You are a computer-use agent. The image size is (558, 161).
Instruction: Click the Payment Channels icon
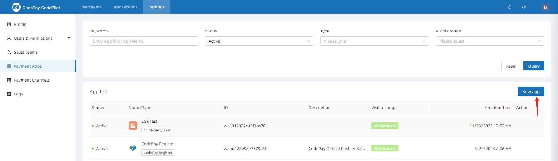tap(9, 80)
